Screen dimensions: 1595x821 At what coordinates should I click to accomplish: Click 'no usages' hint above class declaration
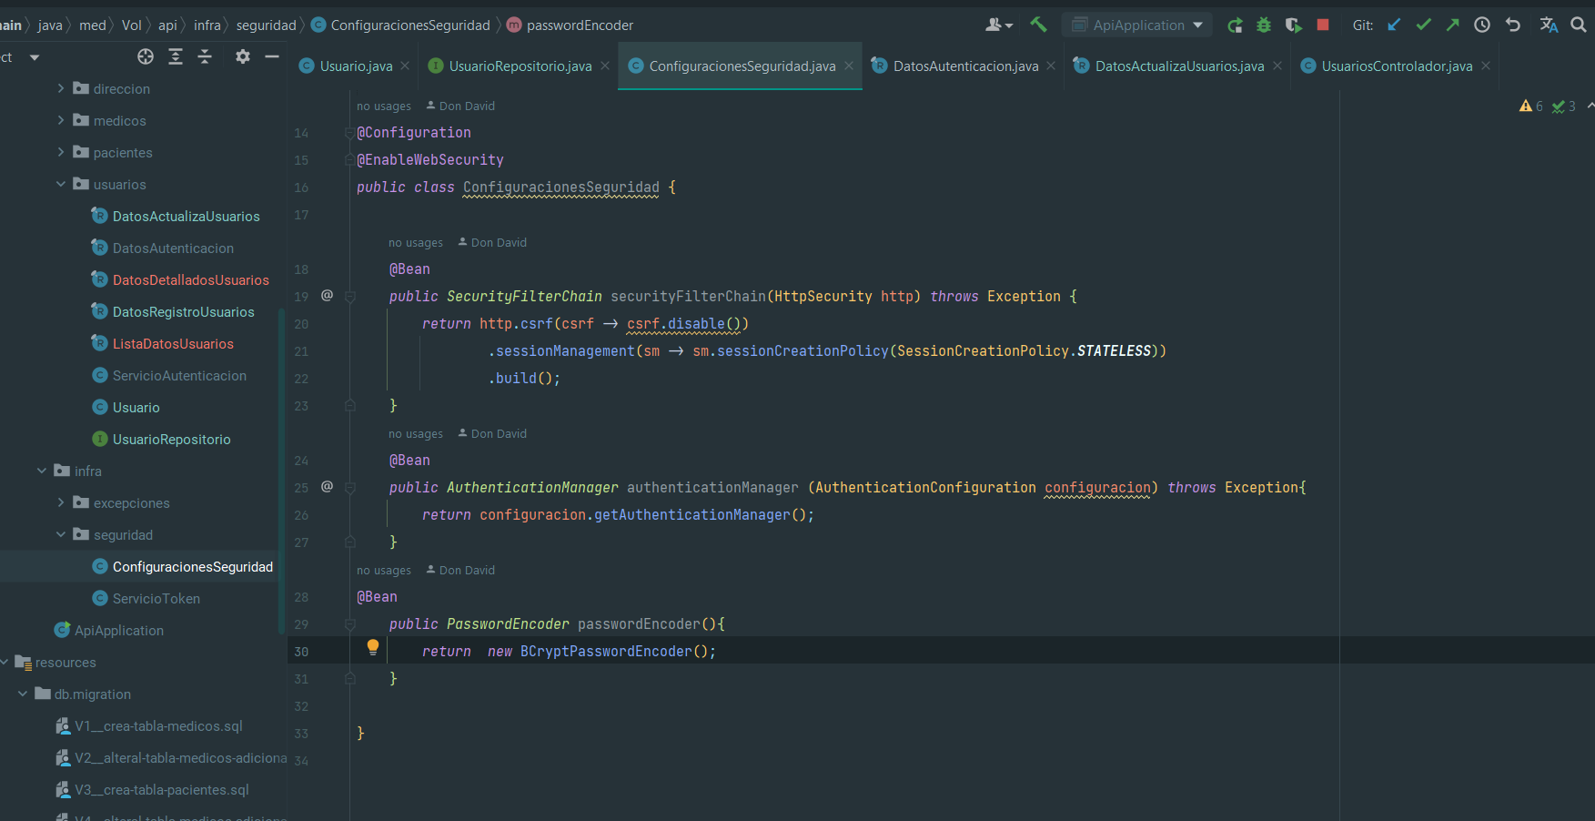click(383, 106)
